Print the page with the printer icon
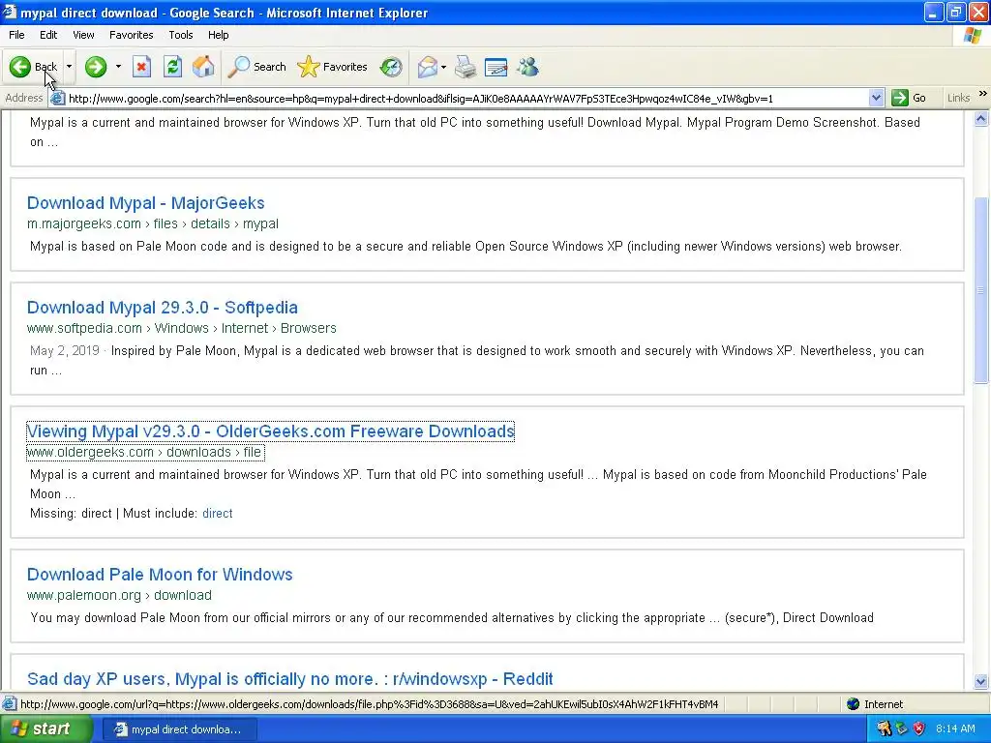 [465, 67]
